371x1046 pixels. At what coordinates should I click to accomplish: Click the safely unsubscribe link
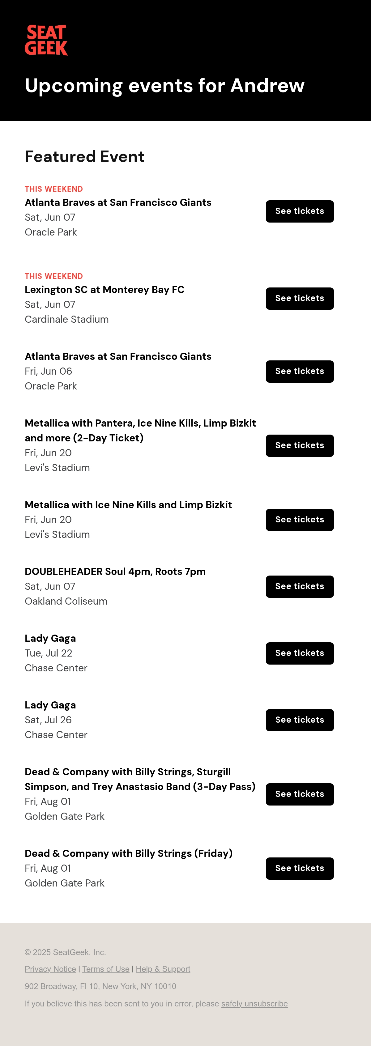[254, 1003]
